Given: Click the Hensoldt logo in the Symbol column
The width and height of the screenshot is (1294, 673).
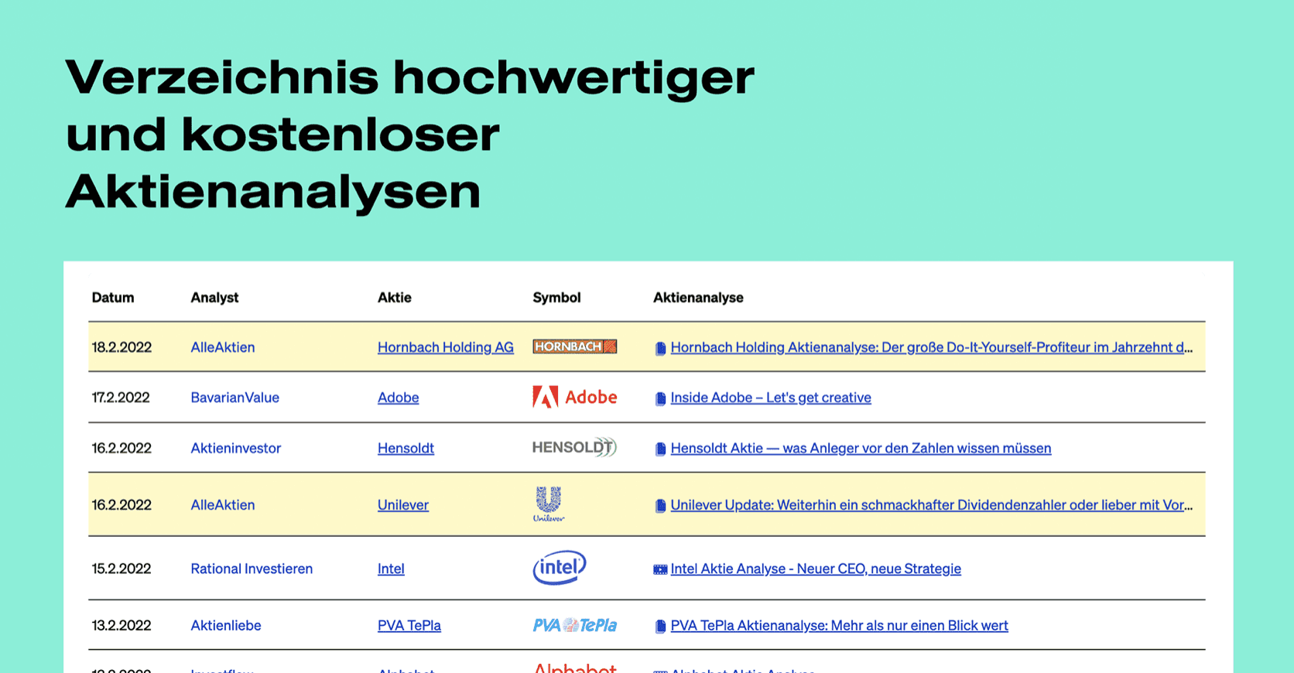Looking at the screenshot, I should (x=574, y=447).
